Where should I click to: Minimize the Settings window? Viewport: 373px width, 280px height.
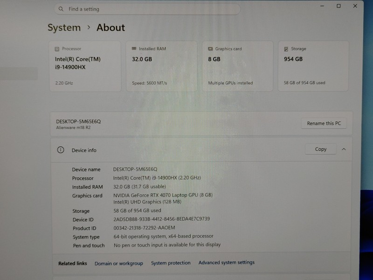point(322,6)
